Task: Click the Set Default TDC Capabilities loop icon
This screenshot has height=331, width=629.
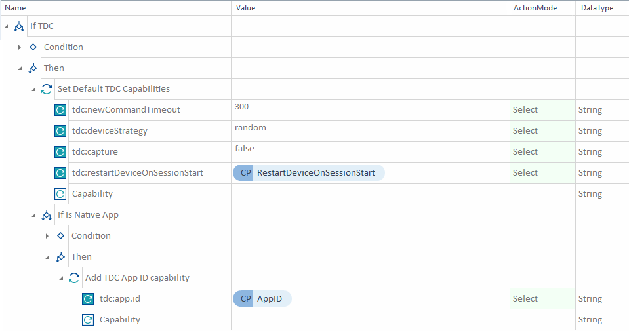Action: click(47, 89)
